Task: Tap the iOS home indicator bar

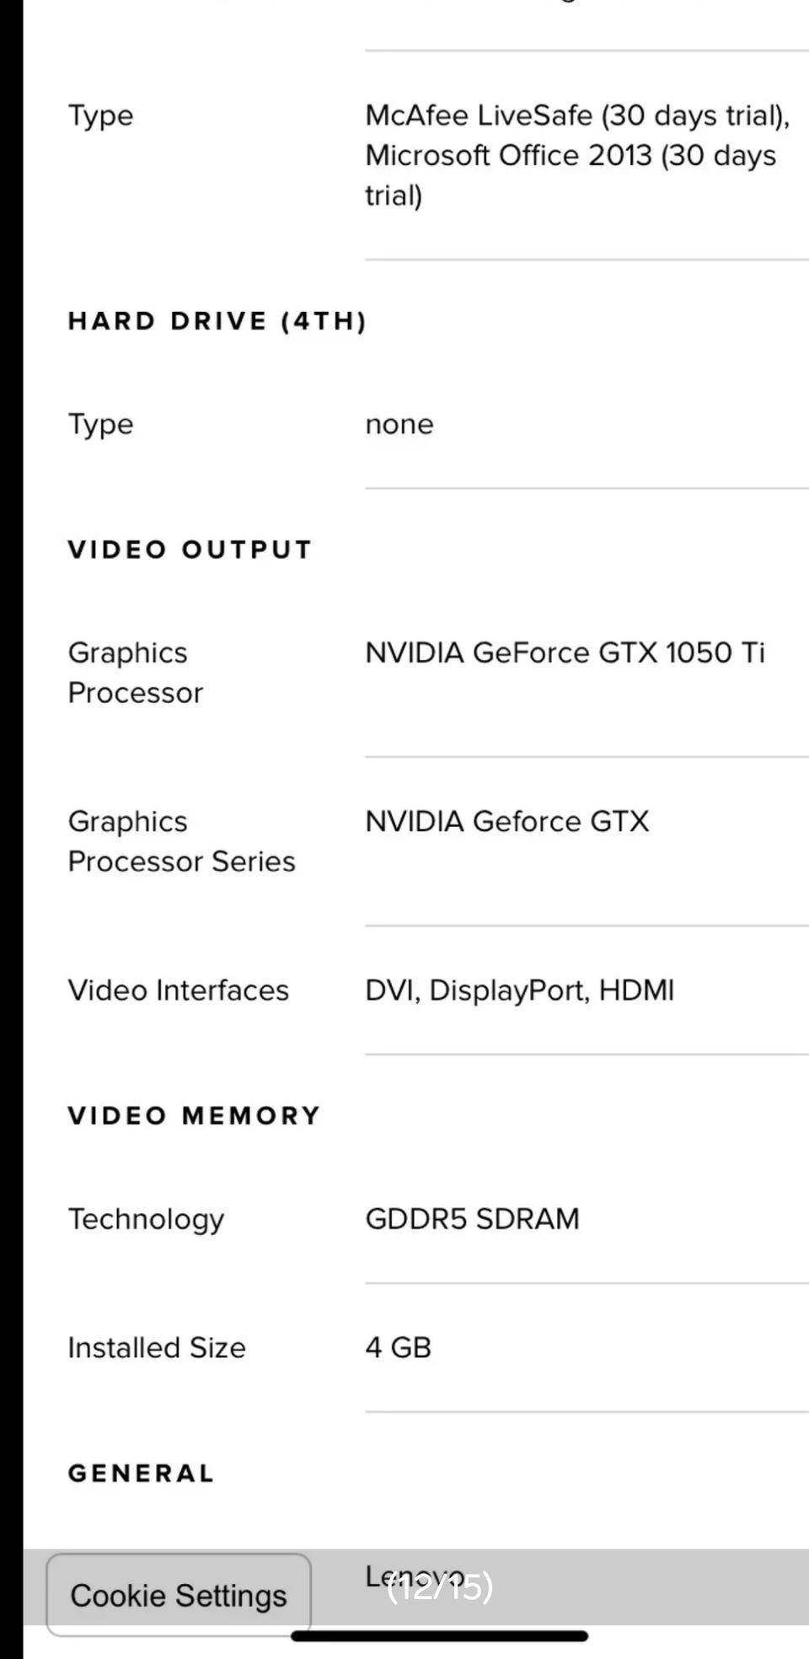Action: (x=439, y=1636)
